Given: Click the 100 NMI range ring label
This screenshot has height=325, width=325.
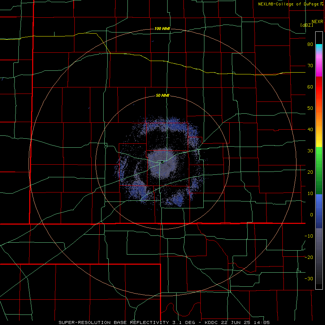Looking at the screenshot, I should tap(162, 29).
